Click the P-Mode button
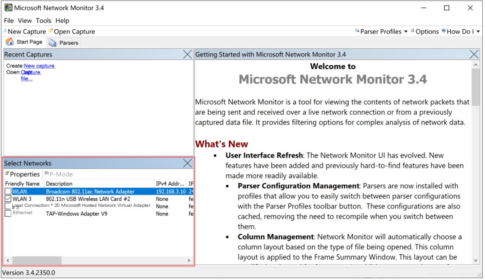Screen dimensions: 485x280 coord(59,175)
